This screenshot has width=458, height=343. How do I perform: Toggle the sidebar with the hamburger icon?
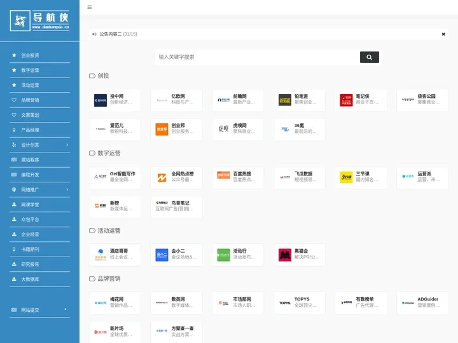click(90, 7)
